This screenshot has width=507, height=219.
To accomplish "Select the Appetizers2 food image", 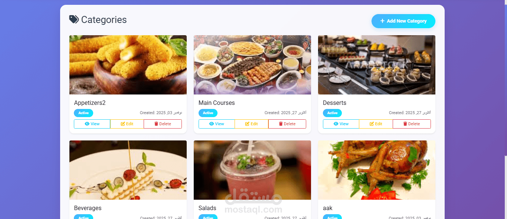I will point(128,65).
